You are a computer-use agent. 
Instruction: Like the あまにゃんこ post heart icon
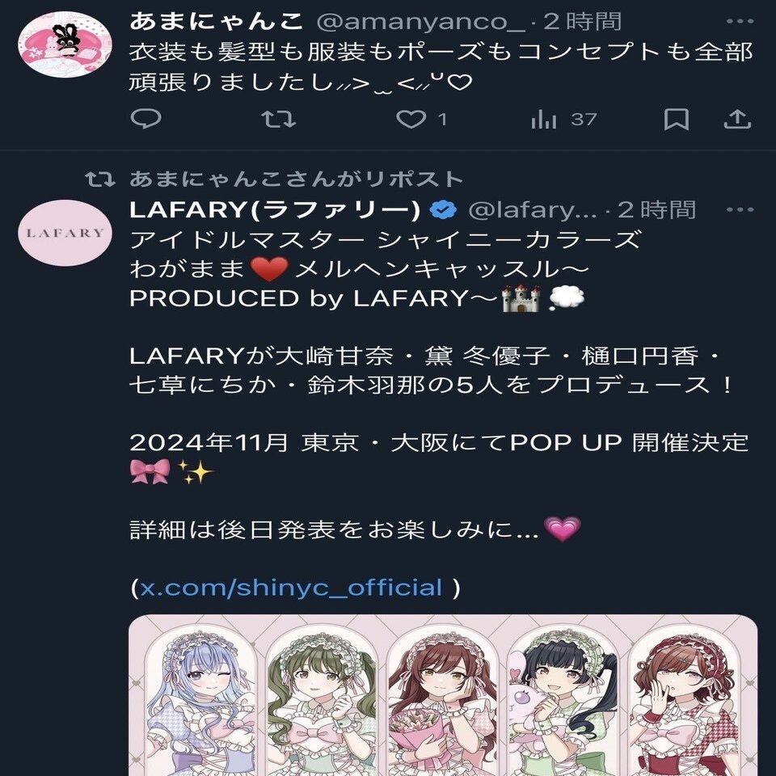coord(411,120)
